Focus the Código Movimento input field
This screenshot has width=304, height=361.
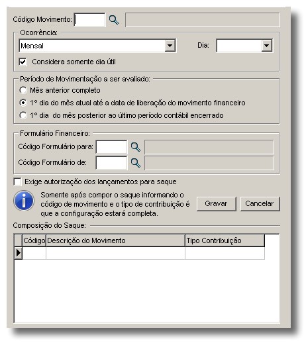click(89, 20)
